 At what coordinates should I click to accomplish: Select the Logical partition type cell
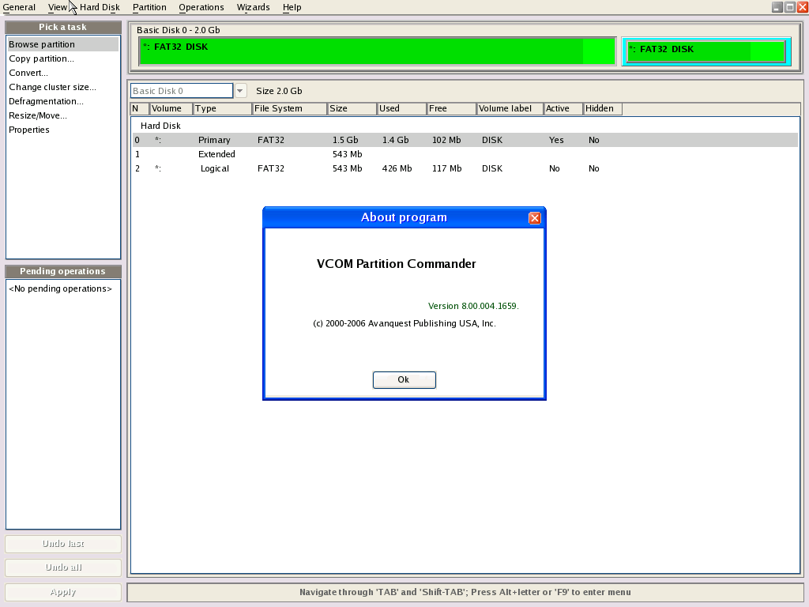(x=215, y=169)
